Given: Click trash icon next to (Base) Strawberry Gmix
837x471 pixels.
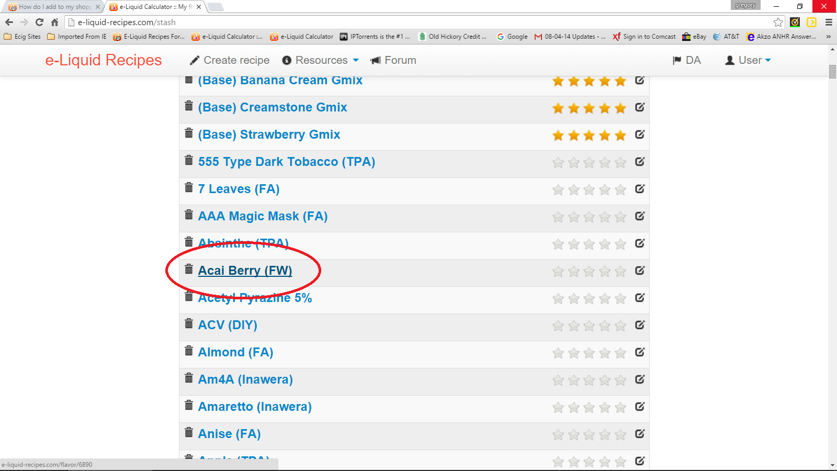Looking at the screenshot, I should tap(189, 133).
